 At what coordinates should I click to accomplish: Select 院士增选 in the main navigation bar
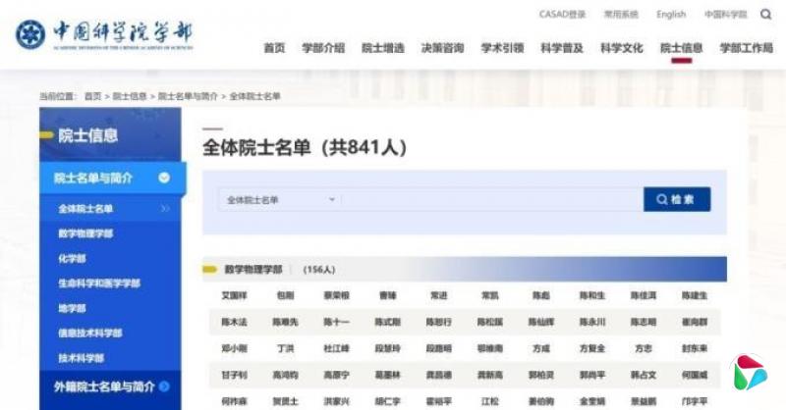[x=382, y=47]
